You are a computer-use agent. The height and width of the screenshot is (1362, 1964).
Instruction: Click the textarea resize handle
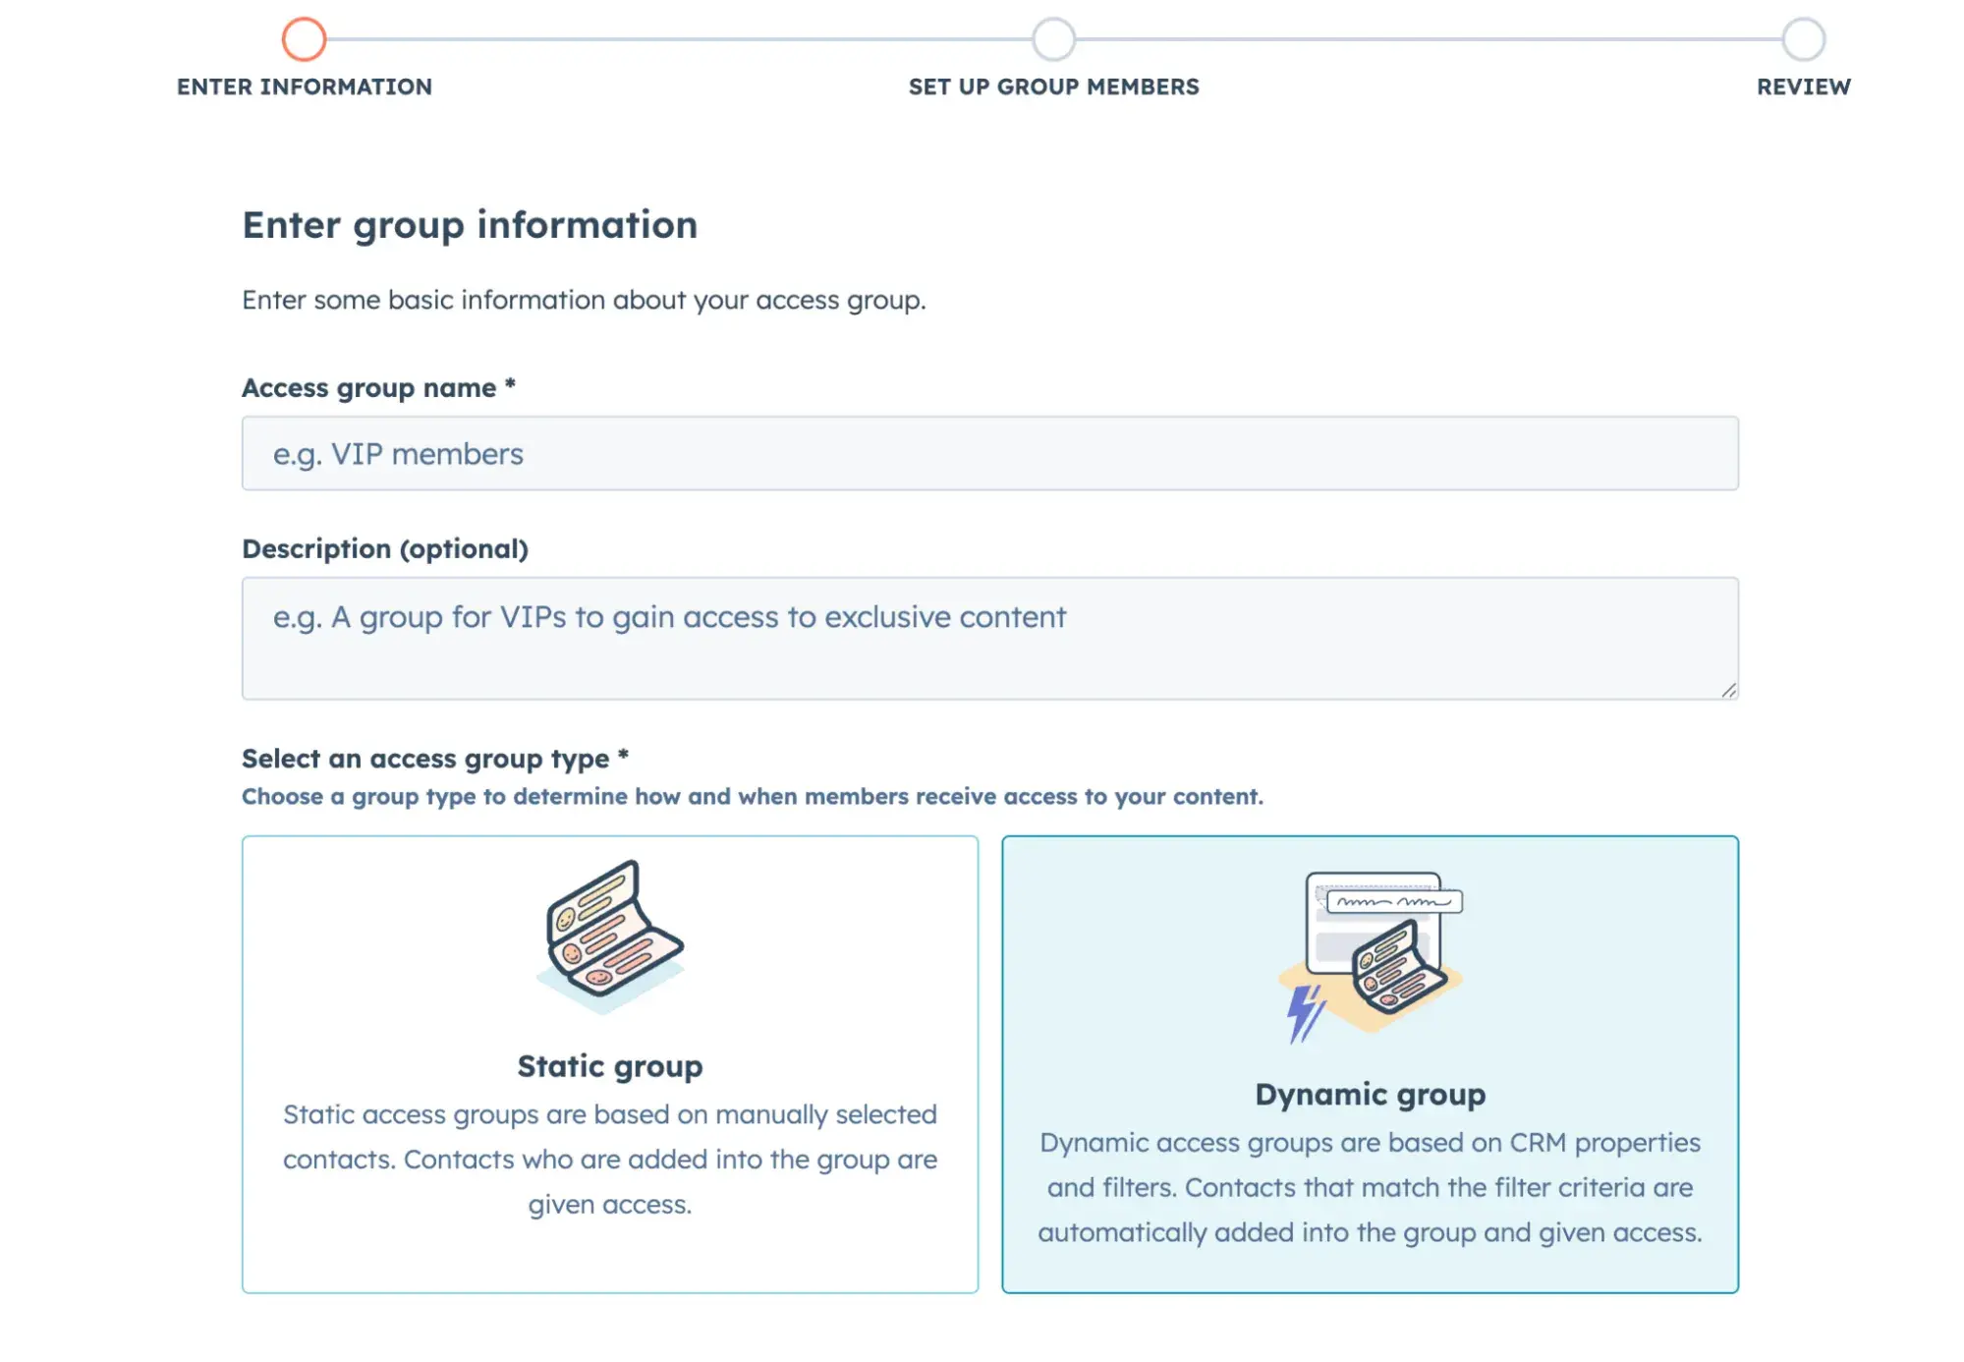click(x=1729, y=691)
